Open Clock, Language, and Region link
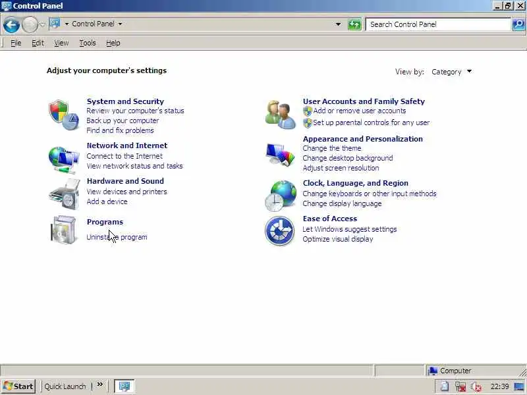This screenshot has height=395, width=527. (355, 183)
